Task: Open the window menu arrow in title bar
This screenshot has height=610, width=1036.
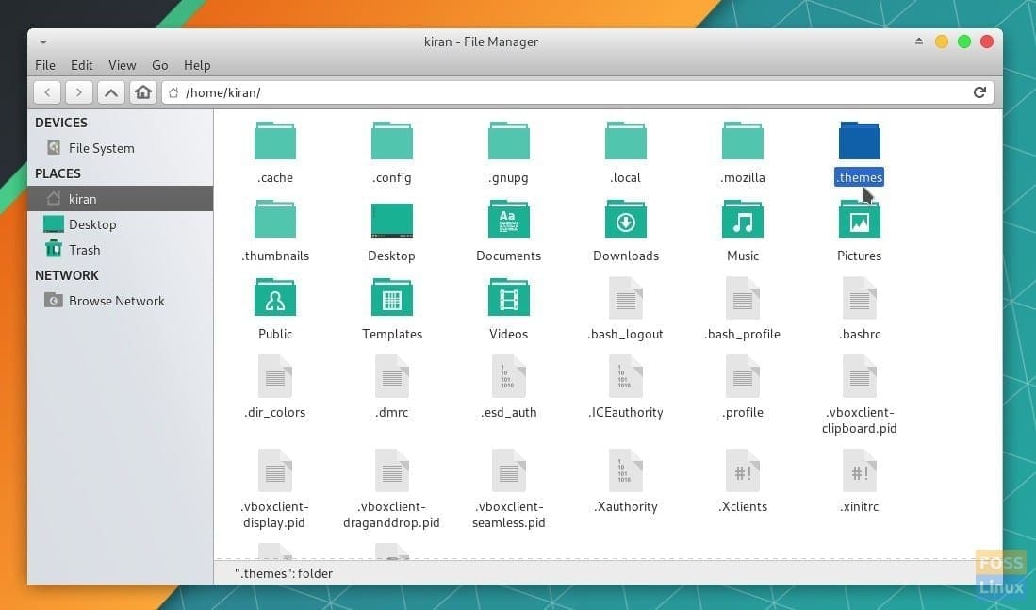Action: click(43, 41)
